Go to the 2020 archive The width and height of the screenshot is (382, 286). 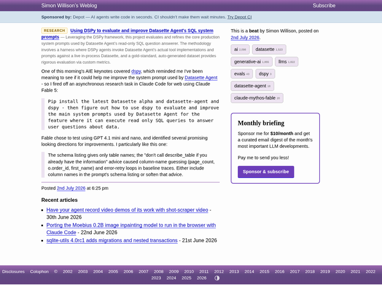pos(340,271)
